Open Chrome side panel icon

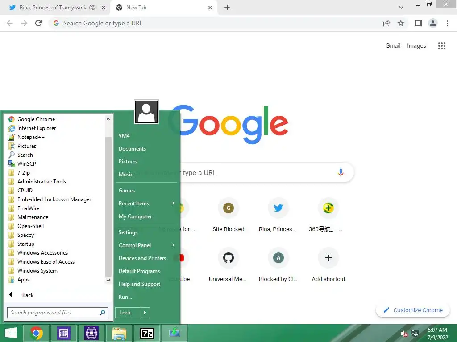[x=419, y=23]
